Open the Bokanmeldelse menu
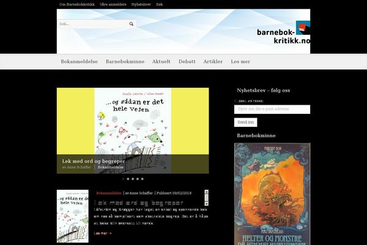Viewport: 367px width, 245px height. click(80, 61)
